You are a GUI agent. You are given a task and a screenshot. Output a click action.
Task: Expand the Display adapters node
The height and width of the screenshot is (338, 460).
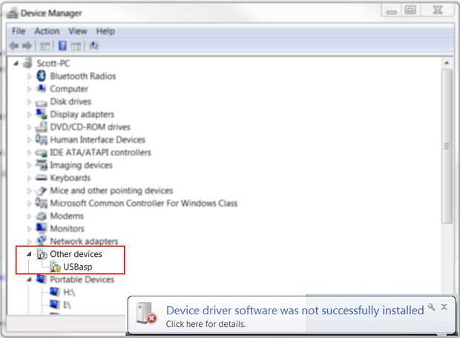29,114
